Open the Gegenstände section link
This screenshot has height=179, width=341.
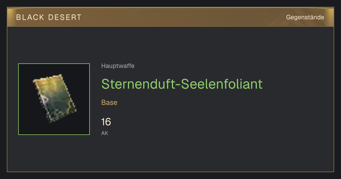[305, 17]
